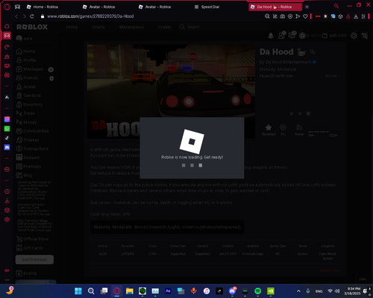This screenshot has width=373, height=298.
Task: Open Inventory in Roblox left sidebar
Action: [29, 104]
